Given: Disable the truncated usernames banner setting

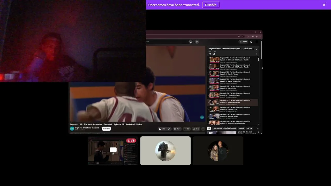Looking at the screenshot, I should coord(211,5).
